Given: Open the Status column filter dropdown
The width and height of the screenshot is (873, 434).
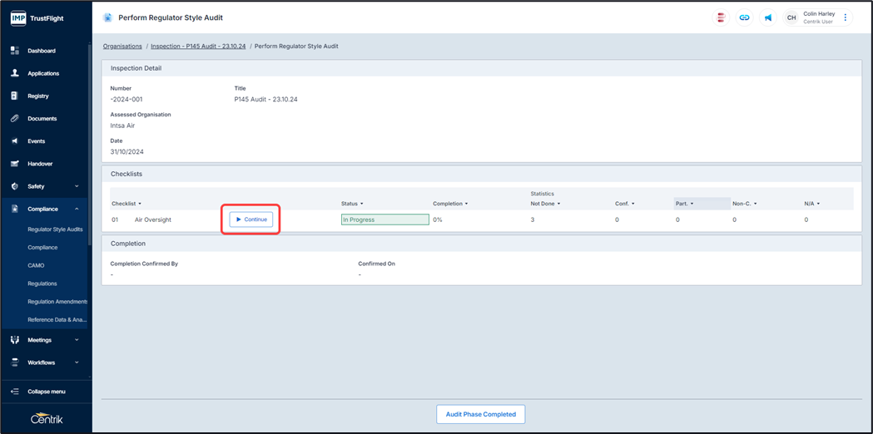Looking at the screenshot, I should 361,204.
